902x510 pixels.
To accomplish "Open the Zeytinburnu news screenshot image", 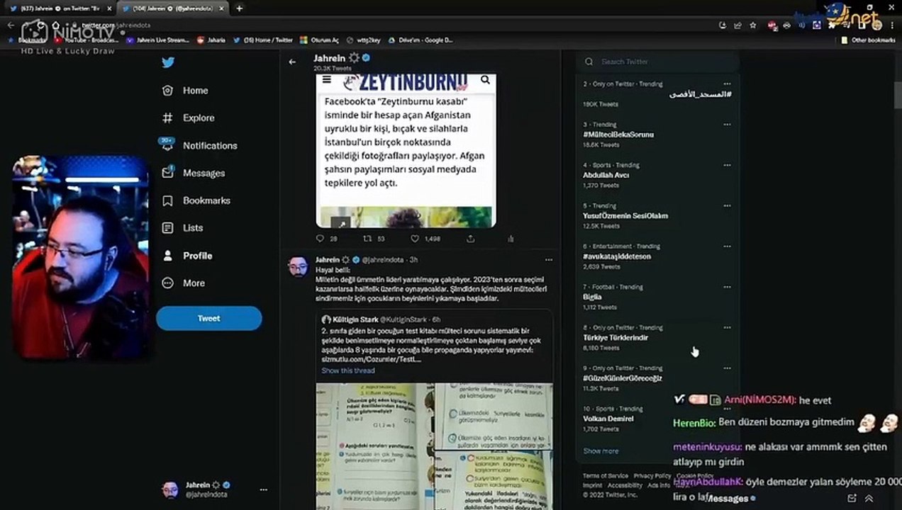I will pos(406,150).
